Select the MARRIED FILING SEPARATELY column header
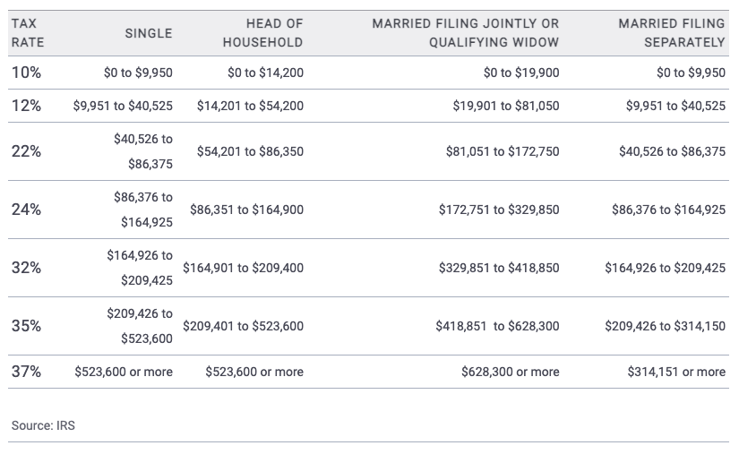This screenshot has height=454, width=739. point(671,32)
